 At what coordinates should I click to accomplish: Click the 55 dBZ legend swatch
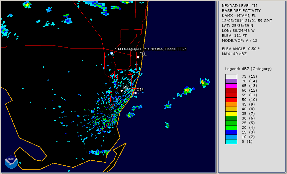[231, 95]
